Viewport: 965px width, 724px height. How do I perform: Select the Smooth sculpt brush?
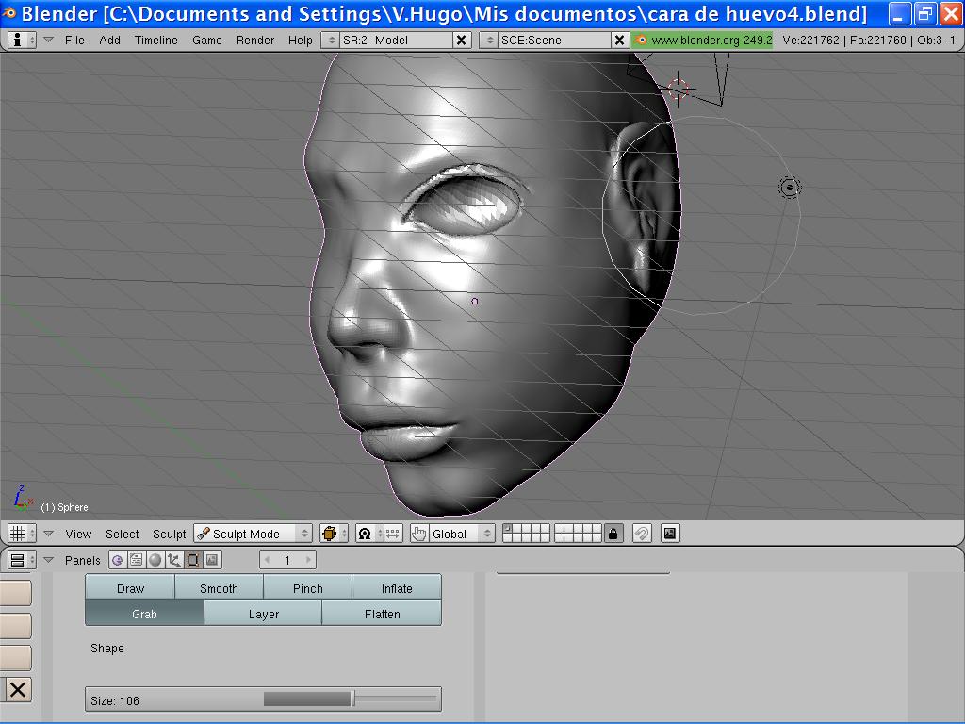point(219,588)
